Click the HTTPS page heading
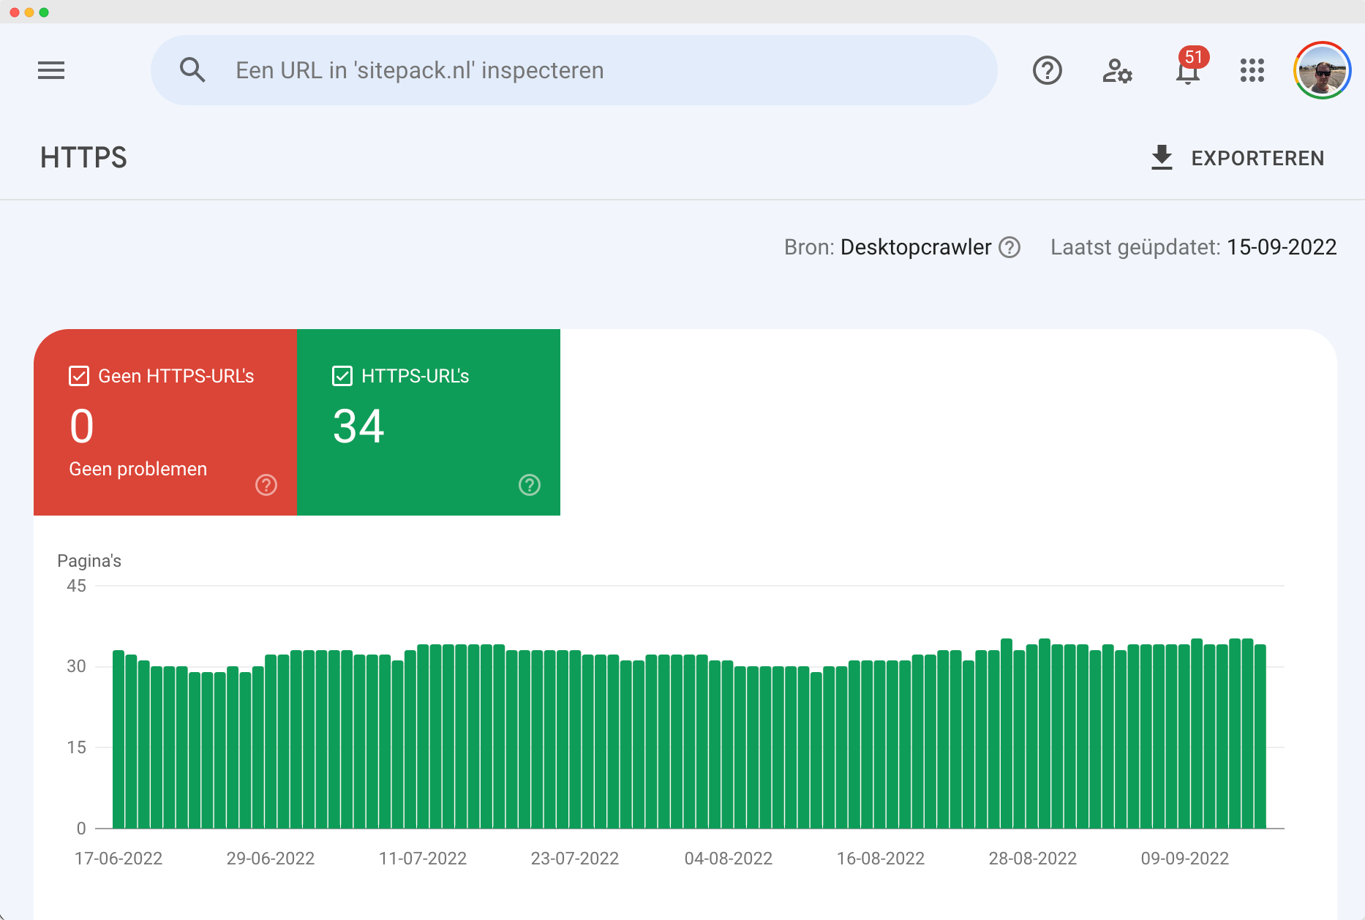The image size is (1365, 920). [x=83, y=158]
